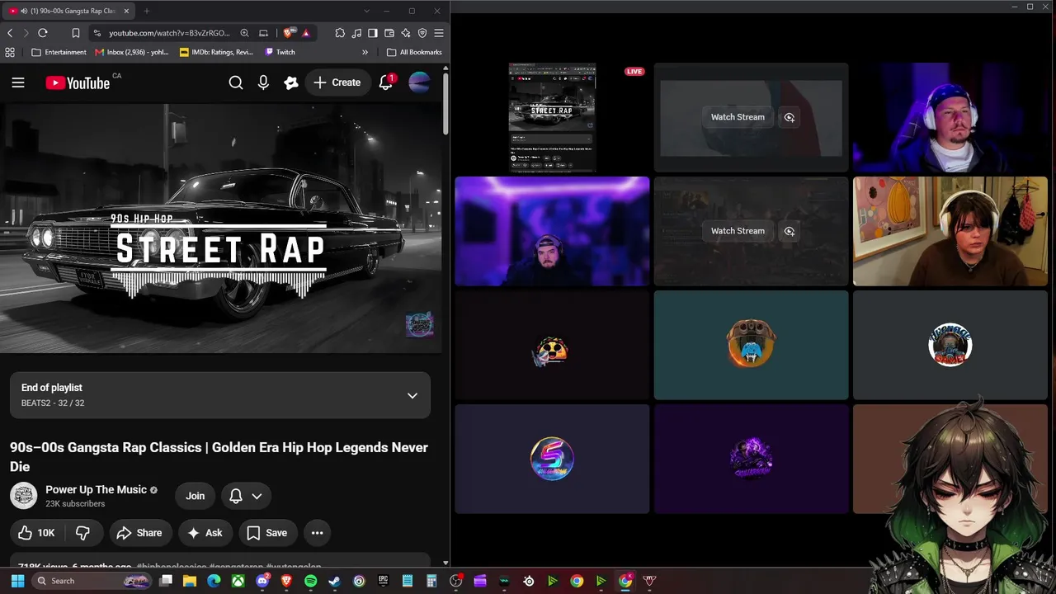Open Leo AI sparkle icon in toolbar
The image size is (1056, 594).
(406, 33)
